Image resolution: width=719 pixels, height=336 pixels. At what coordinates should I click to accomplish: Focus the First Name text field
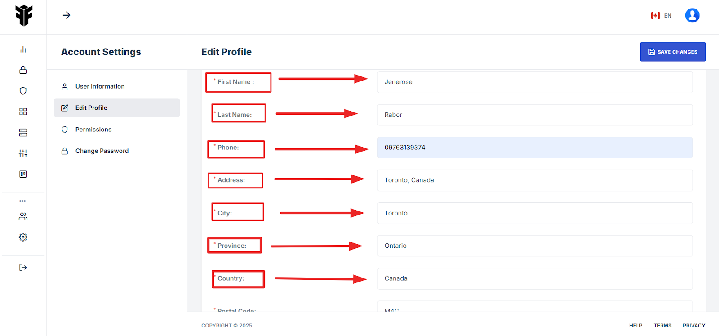coord(535,82)
